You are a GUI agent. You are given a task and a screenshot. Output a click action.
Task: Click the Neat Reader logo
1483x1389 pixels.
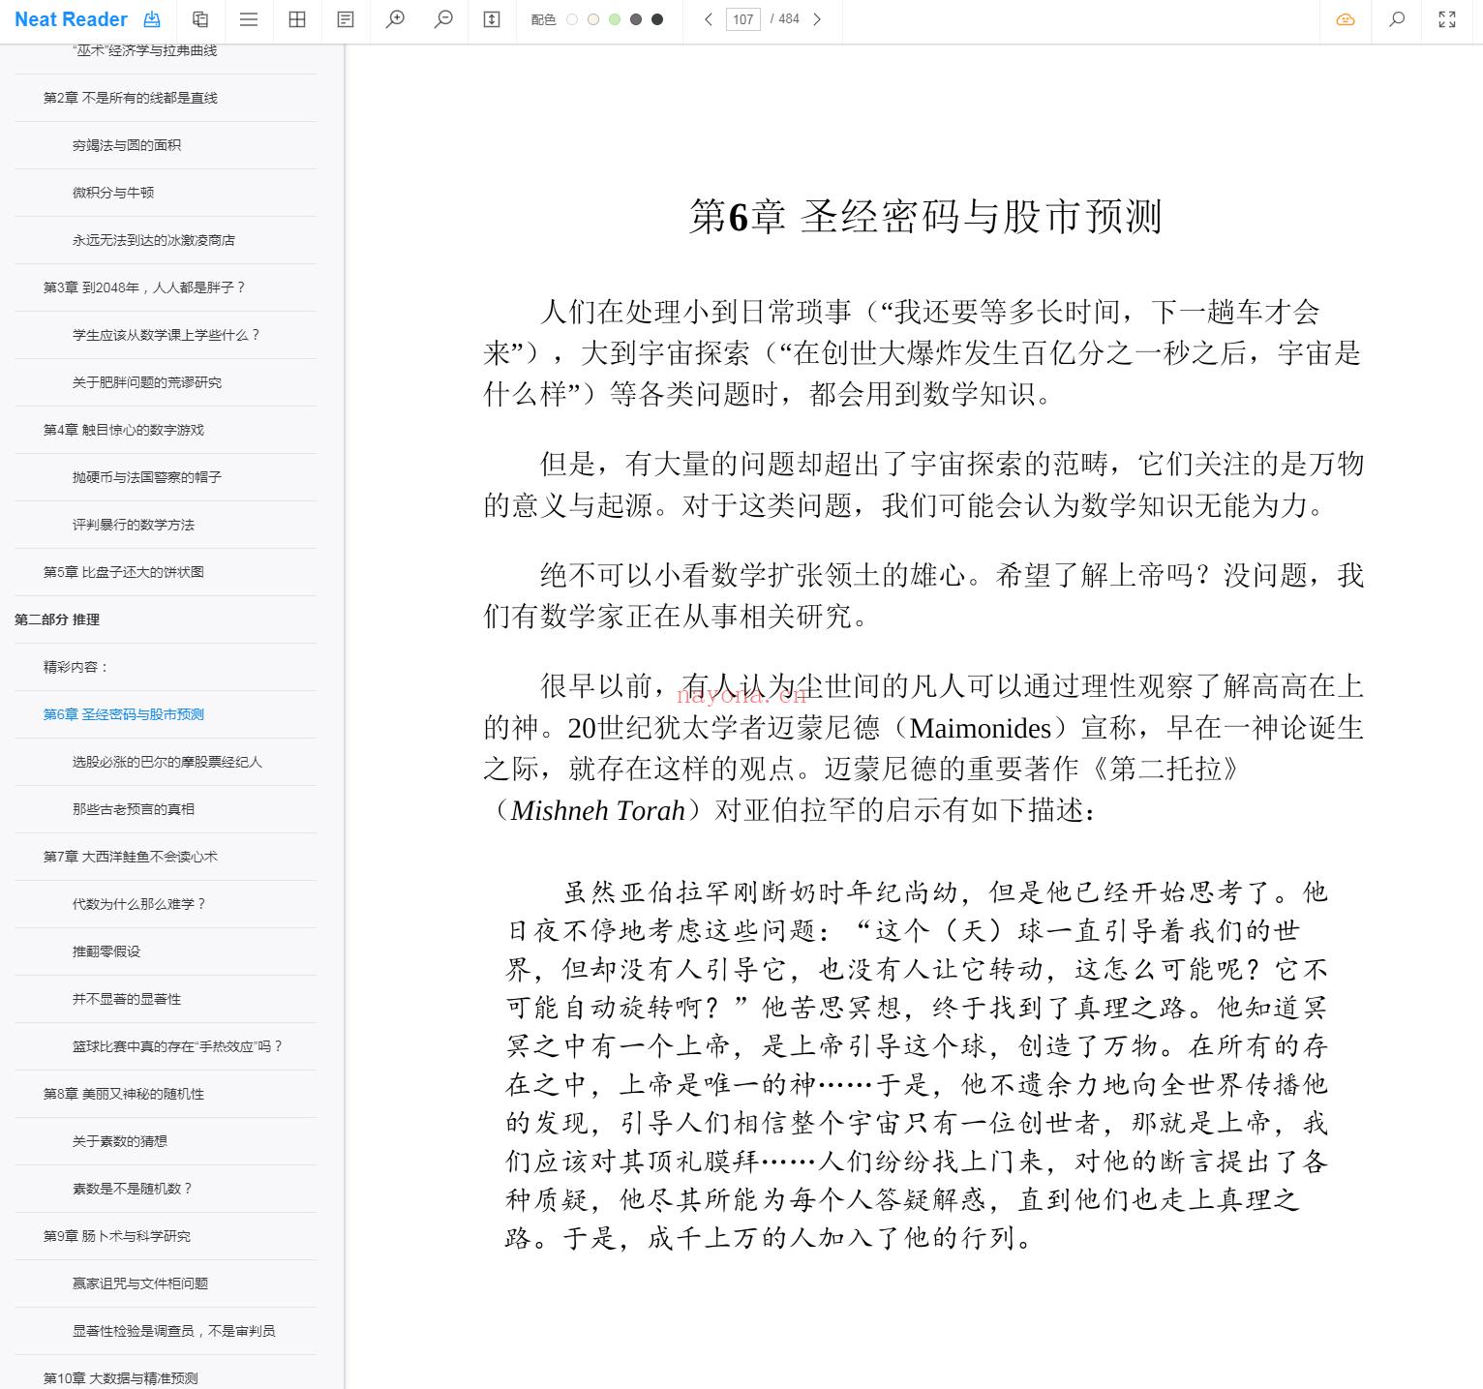tap(71, 19)
